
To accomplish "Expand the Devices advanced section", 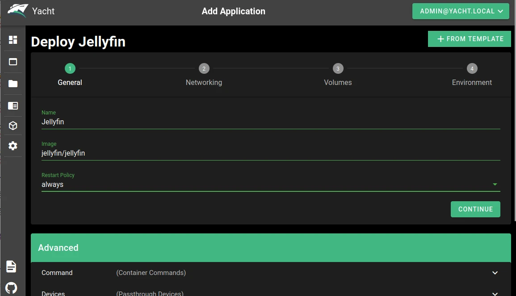I will [495, 293].
